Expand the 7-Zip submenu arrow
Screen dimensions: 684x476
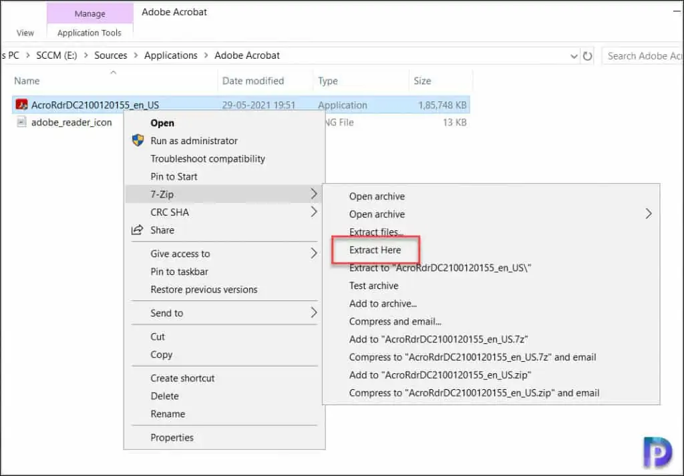coord(314,194)
